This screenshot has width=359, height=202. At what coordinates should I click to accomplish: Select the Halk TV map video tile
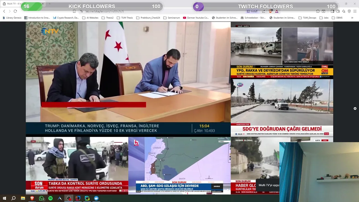tap(179, 166)
